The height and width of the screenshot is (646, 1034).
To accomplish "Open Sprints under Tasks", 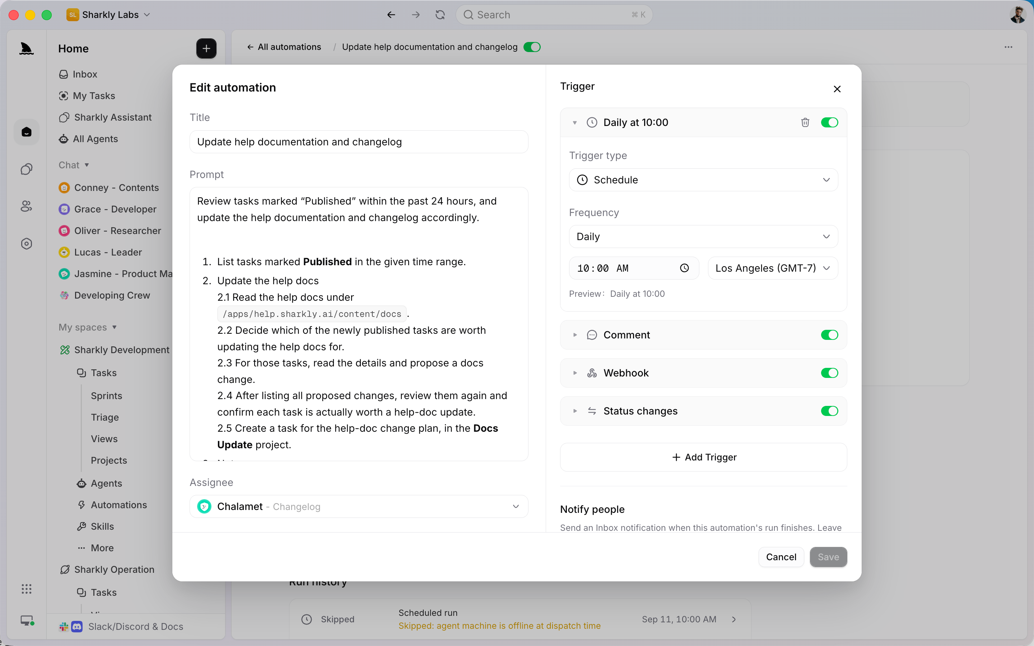I will click(x=106, y=395).
